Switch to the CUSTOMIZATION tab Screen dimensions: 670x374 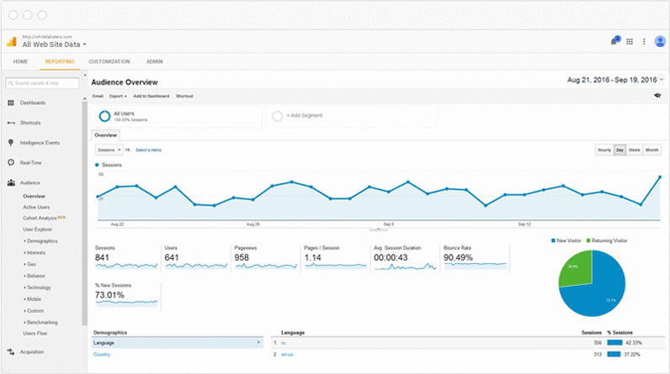(109, 61)
